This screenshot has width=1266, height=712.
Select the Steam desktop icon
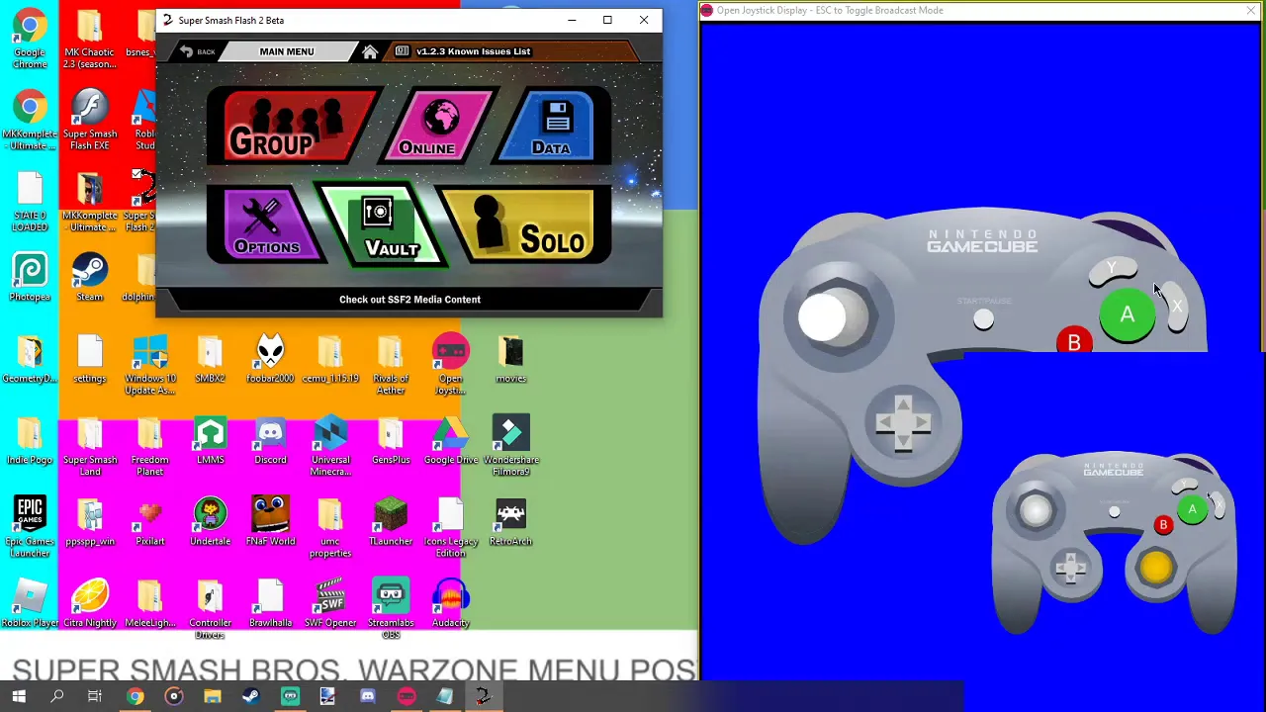89,278
